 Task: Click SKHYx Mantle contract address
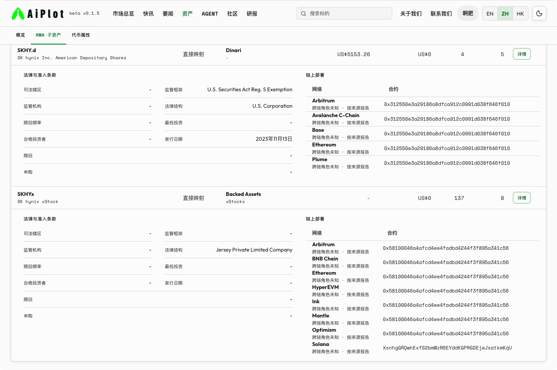[x=446, y=319]
